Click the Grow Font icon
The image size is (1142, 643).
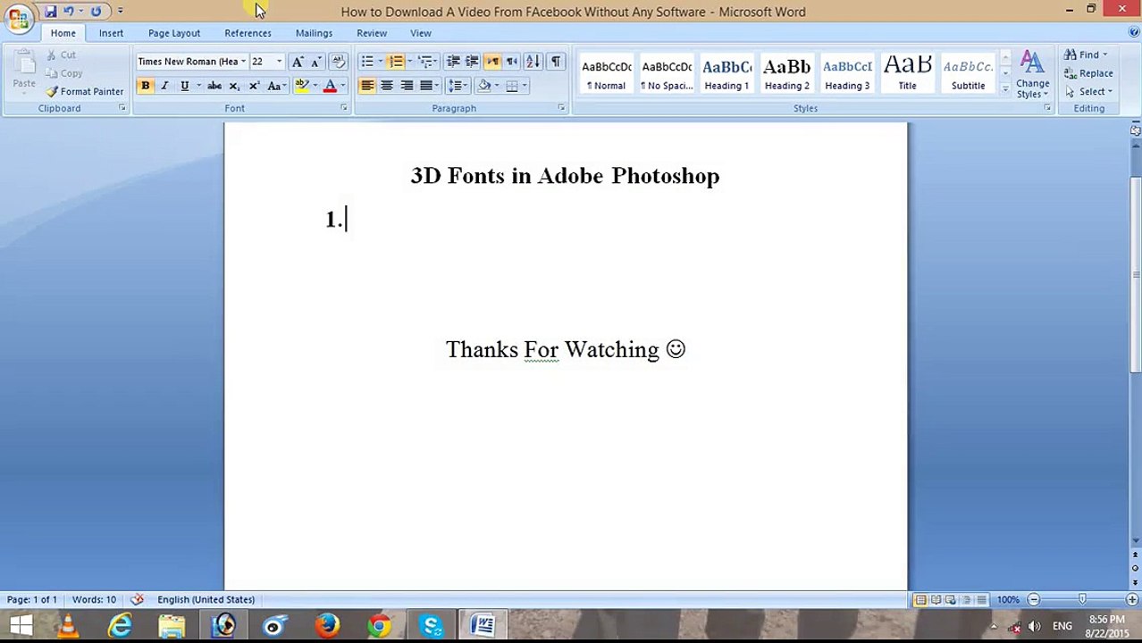(x=298, y=62)
